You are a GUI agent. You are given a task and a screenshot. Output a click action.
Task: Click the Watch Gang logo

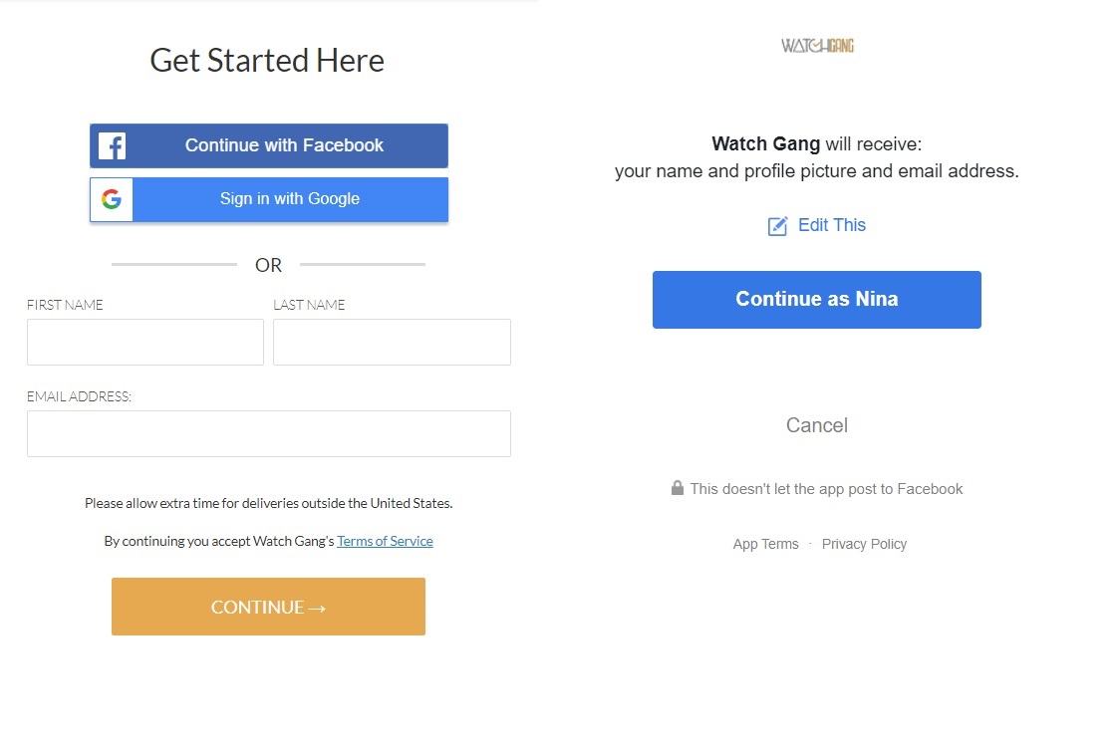pyautogui.click(x=817, y=46)
